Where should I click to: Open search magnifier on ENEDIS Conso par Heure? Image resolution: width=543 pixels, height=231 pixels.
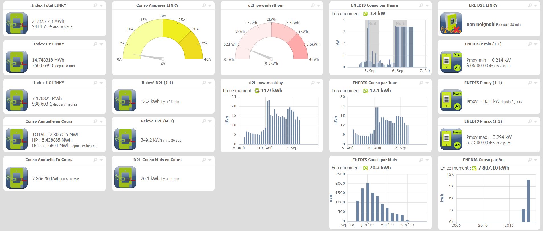(x=421, y=5)
